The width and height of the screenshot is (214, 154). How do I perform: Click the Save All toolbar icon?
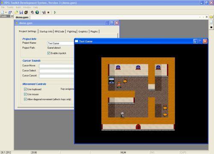tap(26, 12)
